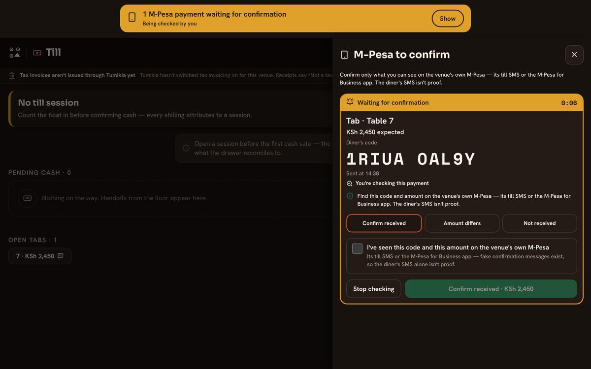The width and height of the screenshot is (591, 369).
Task: Click the shield icon beside Find this code
Action: (x=350, y=196)
